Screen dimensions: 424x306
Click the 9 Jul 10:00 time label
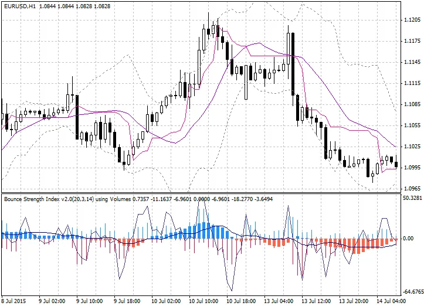pos(90,301)
